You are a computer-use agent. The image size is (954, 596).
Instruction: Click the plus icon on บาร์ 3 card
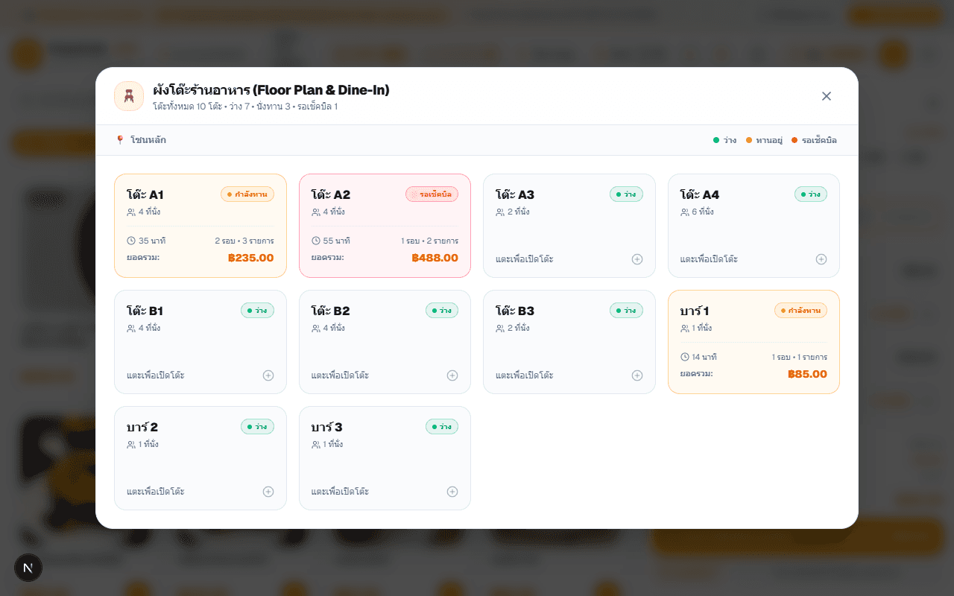(x=452, y=492)
